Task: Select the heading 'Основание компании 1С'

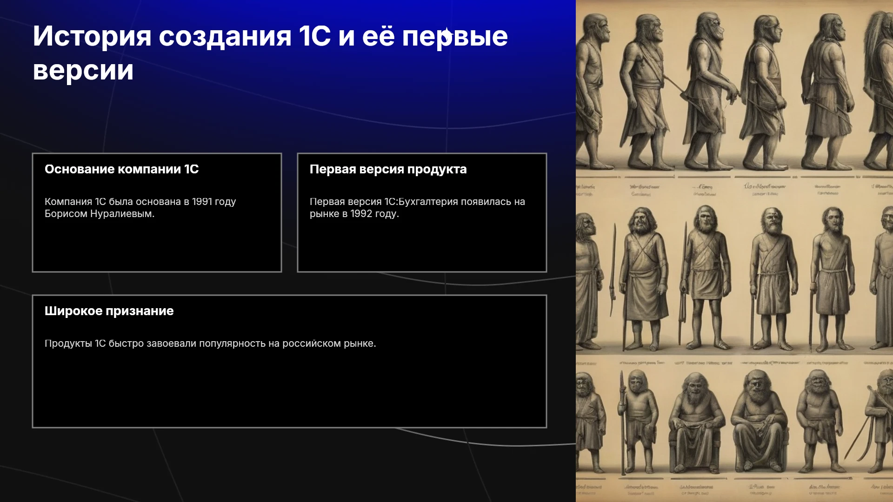Action: (x=121, y=169)
